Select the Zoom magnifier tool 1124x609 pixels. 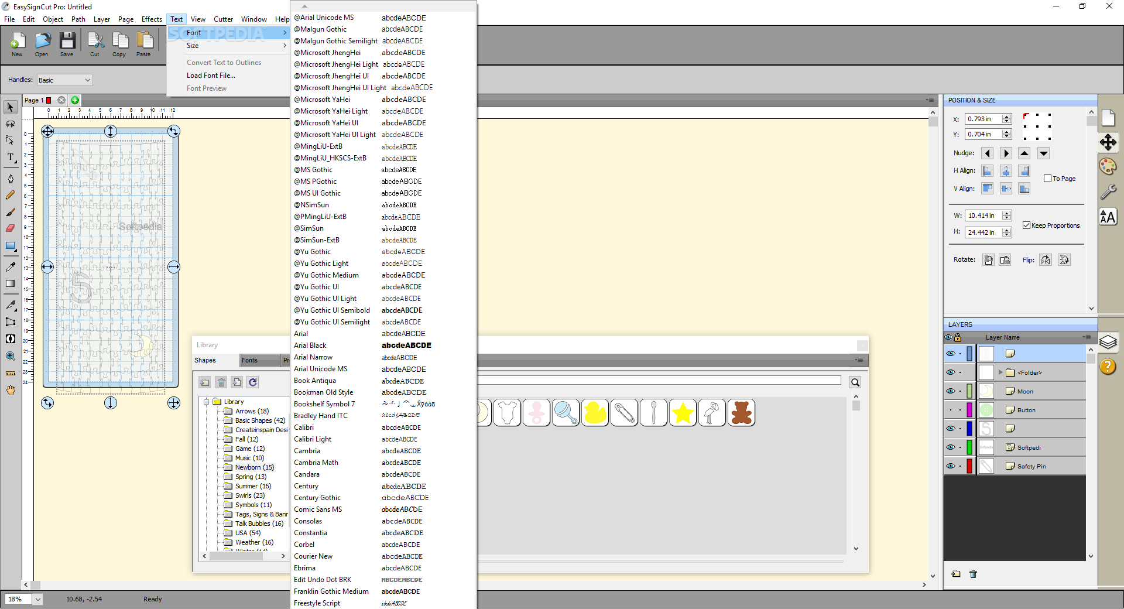(x=10, y=355)
